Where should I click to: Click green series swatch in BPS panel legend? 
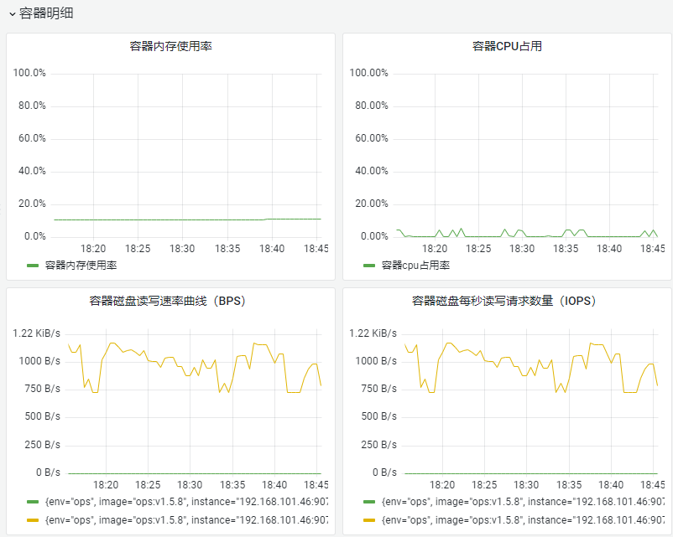click(x=33, y=503)
